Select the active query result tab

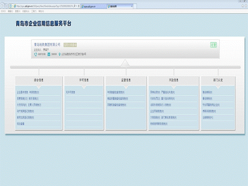120,6
